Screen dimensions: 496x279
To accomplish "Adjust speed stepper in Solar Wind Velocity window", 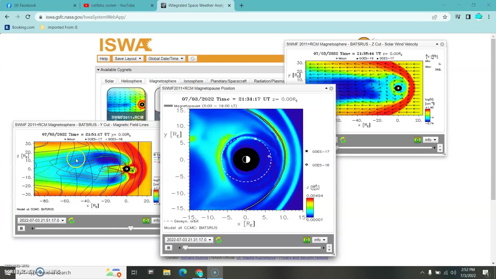I will 440,148.
